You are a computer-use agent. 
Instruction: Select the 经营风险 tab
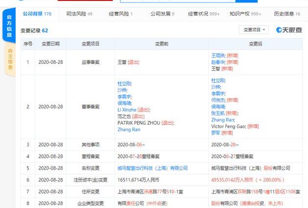coord(120,14)
